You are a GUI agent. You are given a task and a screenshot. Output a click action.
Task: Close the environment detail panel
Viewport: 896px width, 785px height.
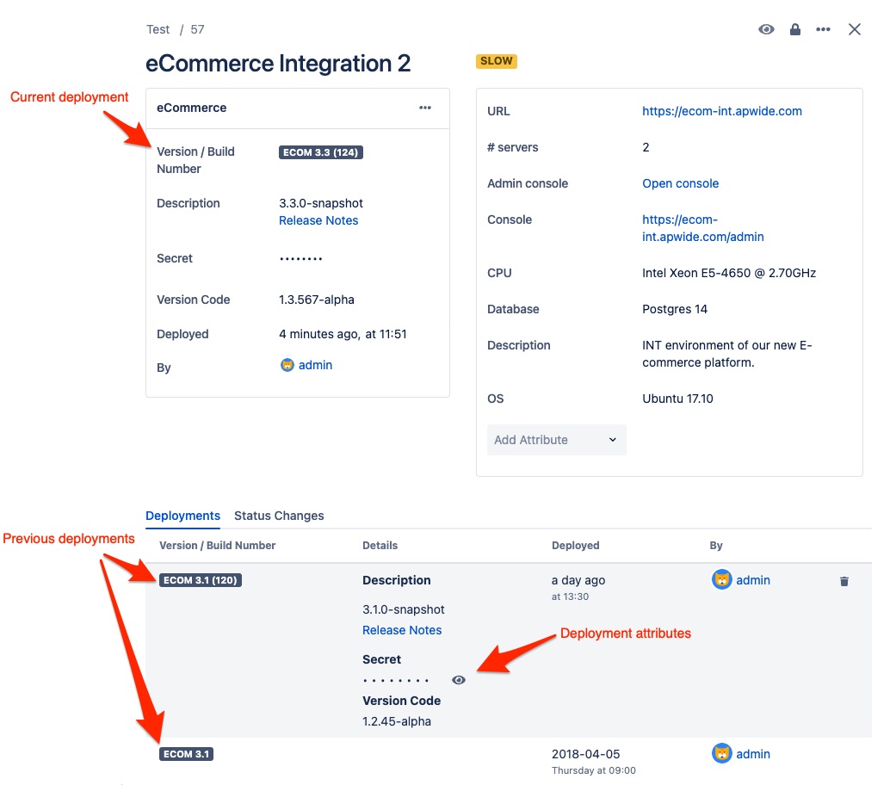(x=855, y=29)
